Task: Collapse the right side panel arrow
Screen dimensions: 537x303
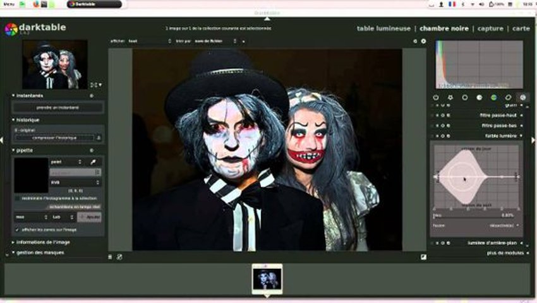Action: pyautogui.click(x=533, y=140)
